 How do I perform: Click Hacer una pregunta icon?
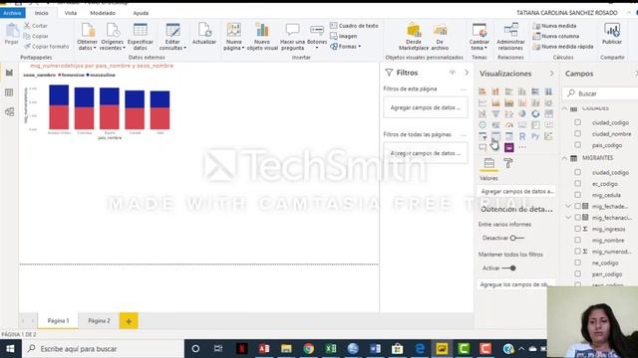tap(292, 30)
